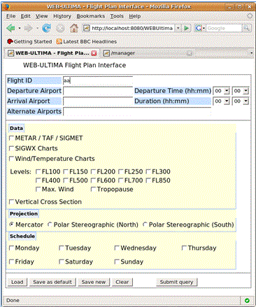Enable Vertical Cross Section checkbox

11,201
